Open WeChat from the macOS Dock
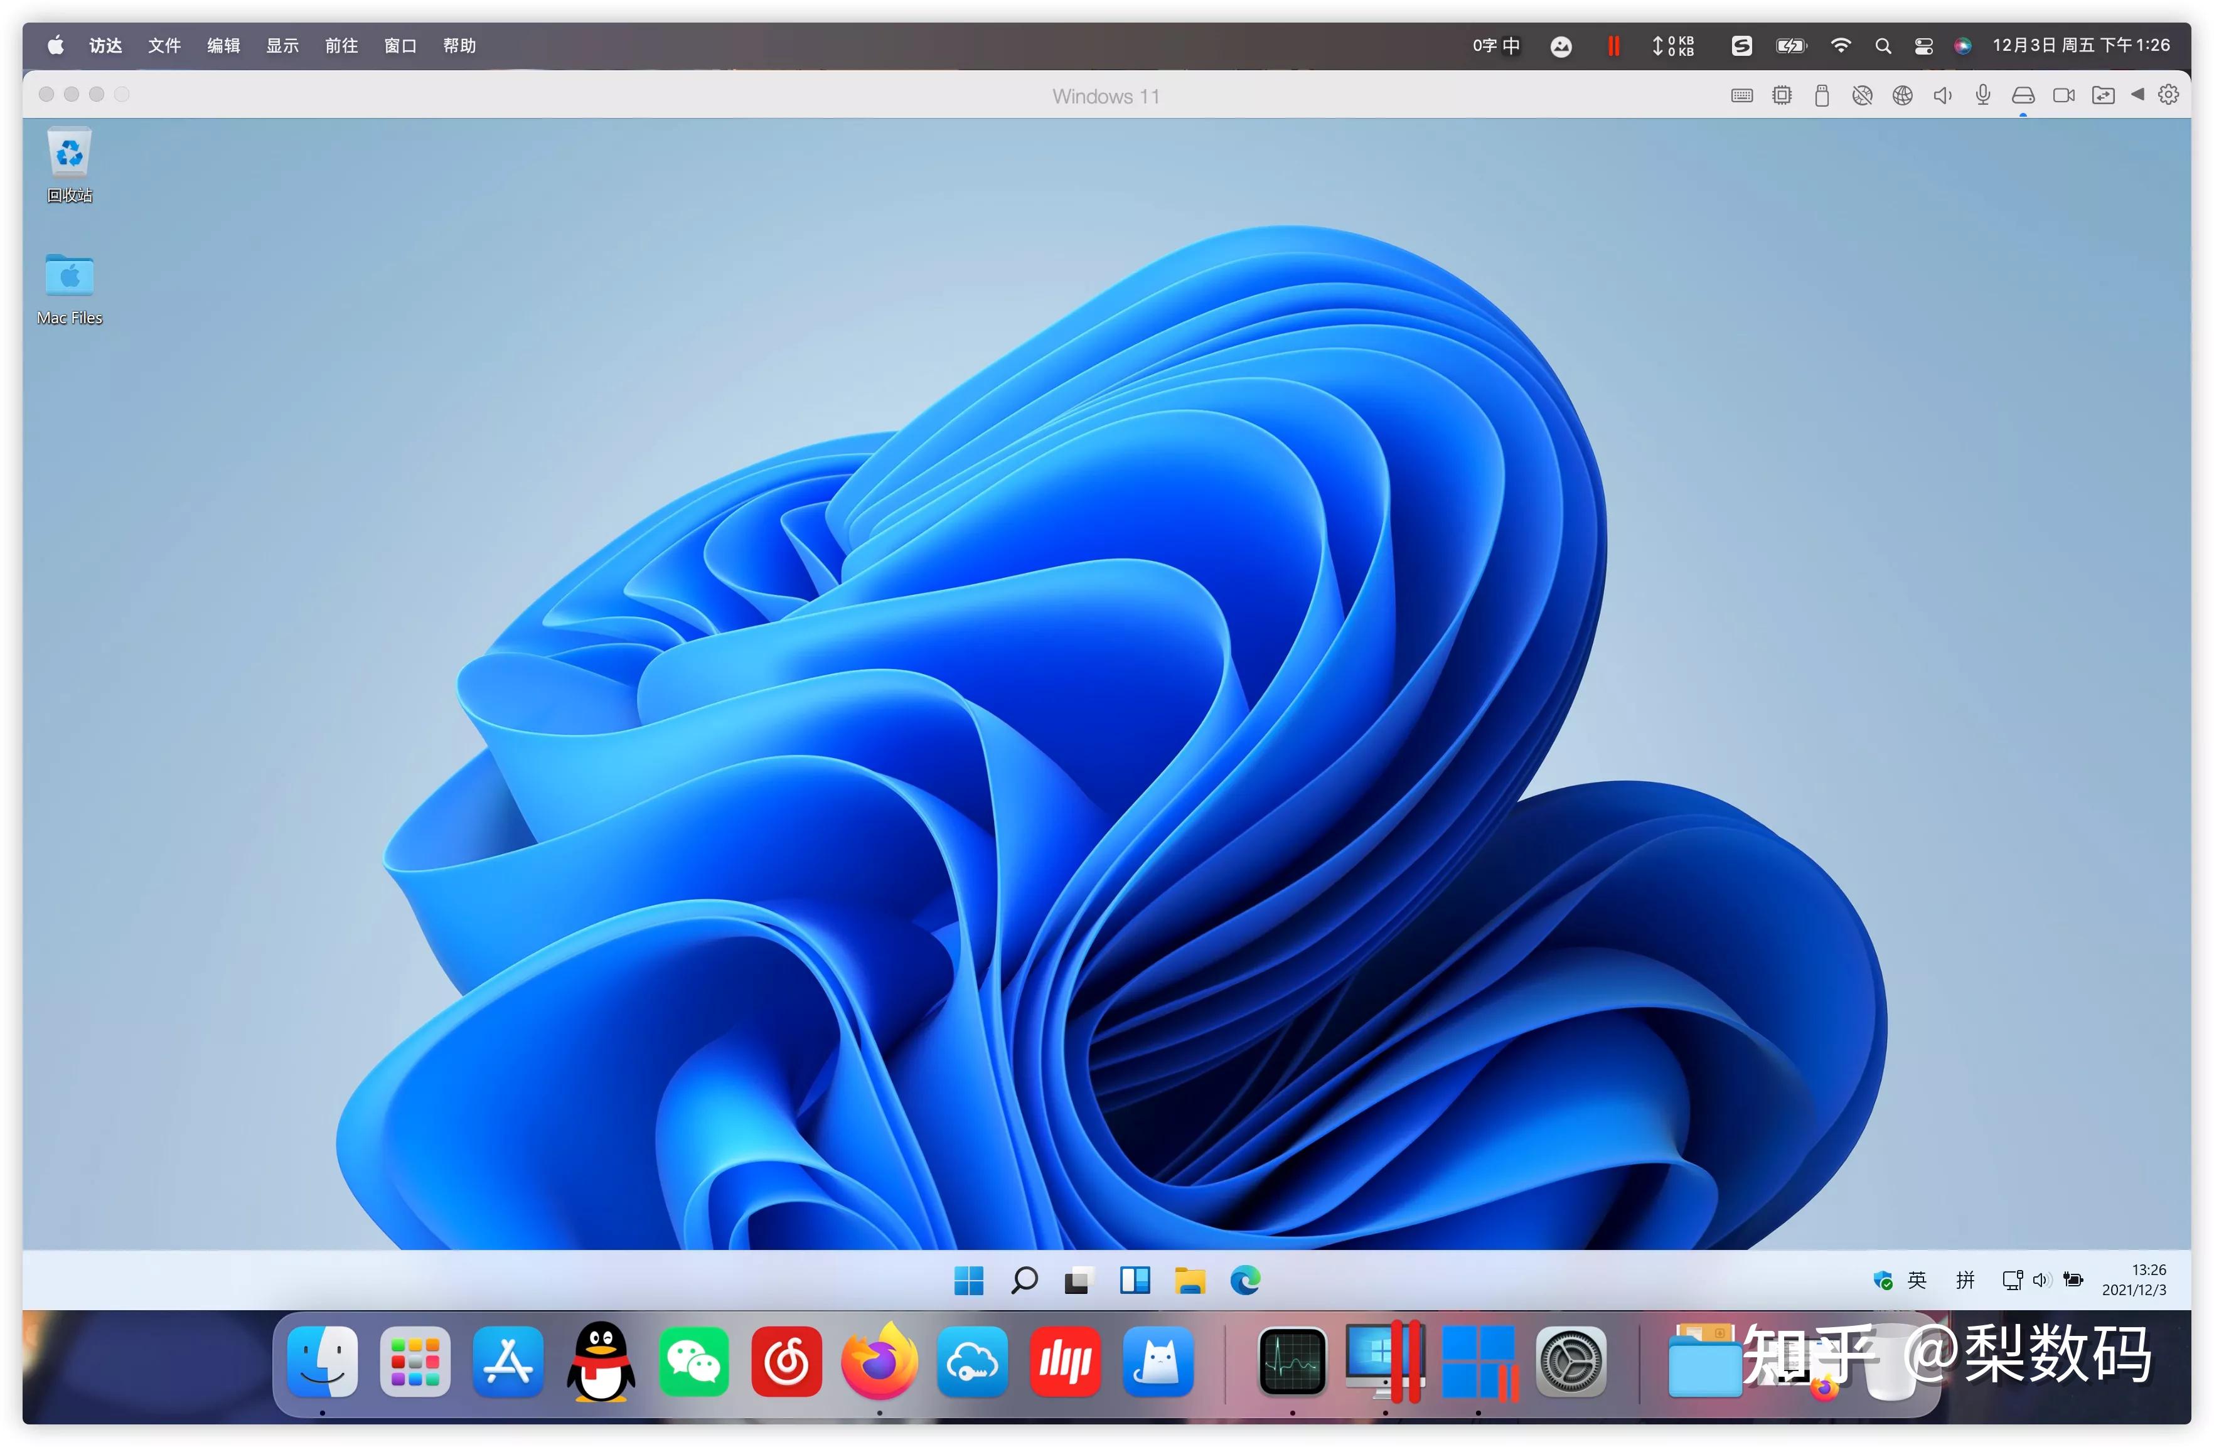2214x1447 pixels. 693,1362
